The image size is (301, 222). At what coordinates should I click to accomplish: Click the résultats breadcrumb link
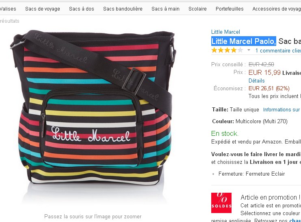10,21
